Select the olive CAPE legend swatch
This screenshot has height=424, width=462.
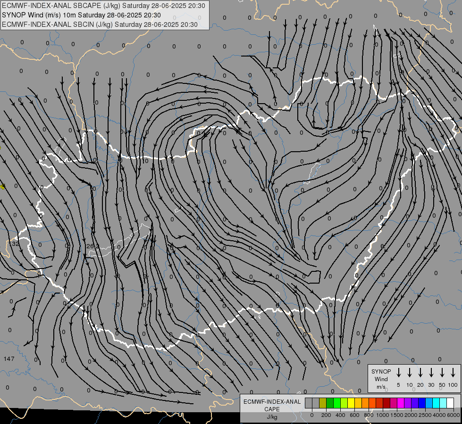[x=323, y=403]
